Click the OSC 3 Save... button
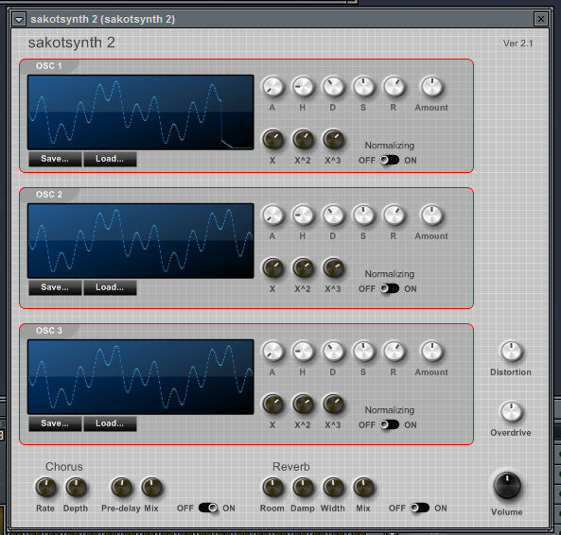Screen dimensions: 561x535 (x=55, y=423)
